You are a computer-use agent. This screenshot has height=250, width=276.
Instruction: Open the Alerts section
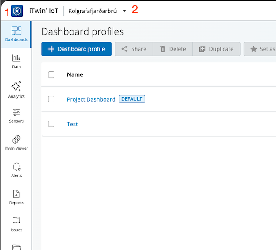[16, 170]
